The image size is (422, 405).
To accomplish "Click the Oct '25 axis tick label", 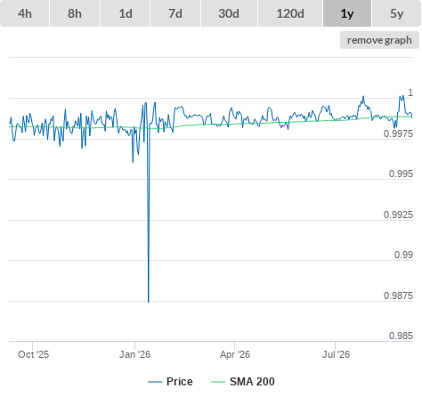I will [x=33, y=354].
